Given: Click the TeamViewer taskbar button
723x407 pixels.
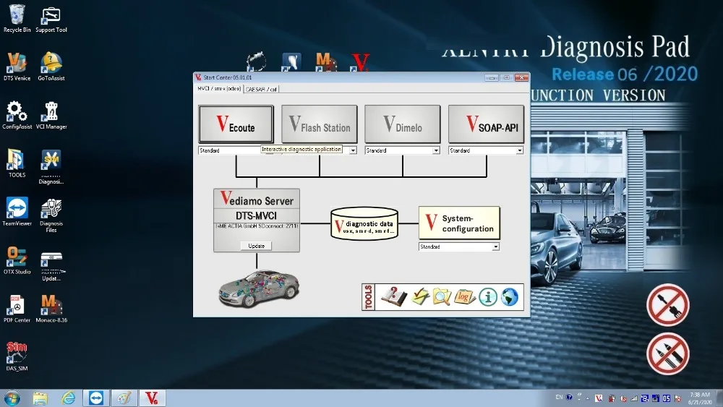Looking at the screenshot, I should (x=96, y=398).
